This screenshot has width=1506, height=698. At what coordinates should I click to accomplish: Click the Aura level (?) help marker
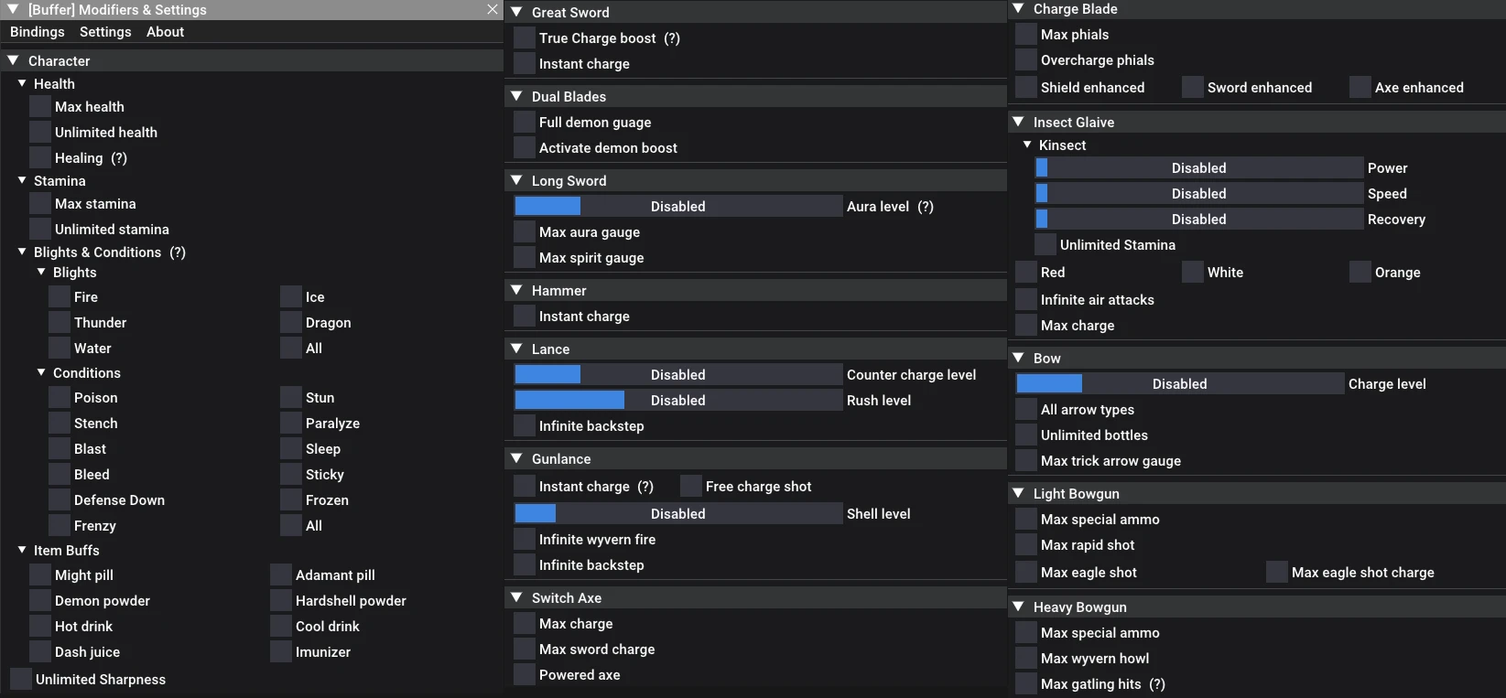click(926, 206)
